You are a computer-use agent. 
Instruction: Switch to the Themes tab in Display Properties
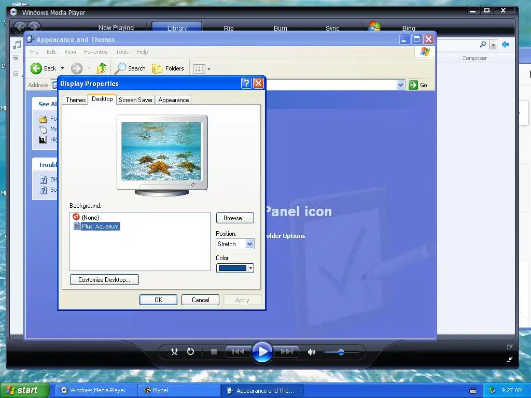[76, 100]
